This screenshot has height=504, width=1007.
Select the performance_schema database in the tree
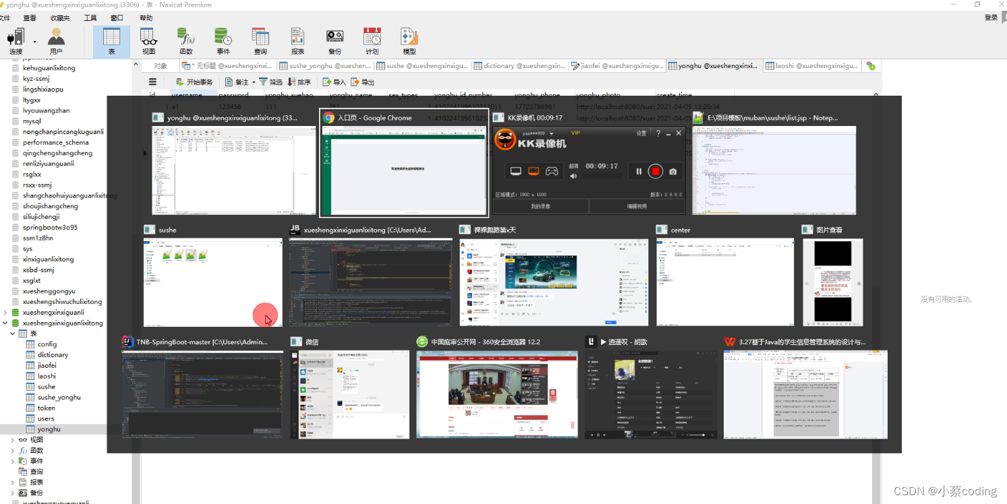pyautogui.click(x=55, y=142)
